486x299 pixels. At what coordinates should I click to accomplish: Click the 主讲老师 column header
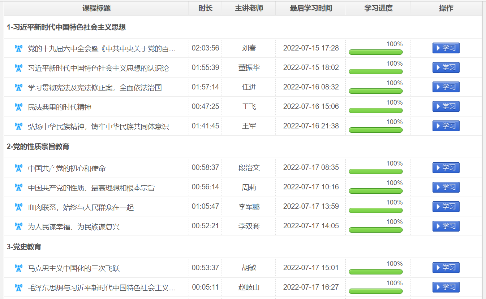pyautogui.click(x=249, y=8)
